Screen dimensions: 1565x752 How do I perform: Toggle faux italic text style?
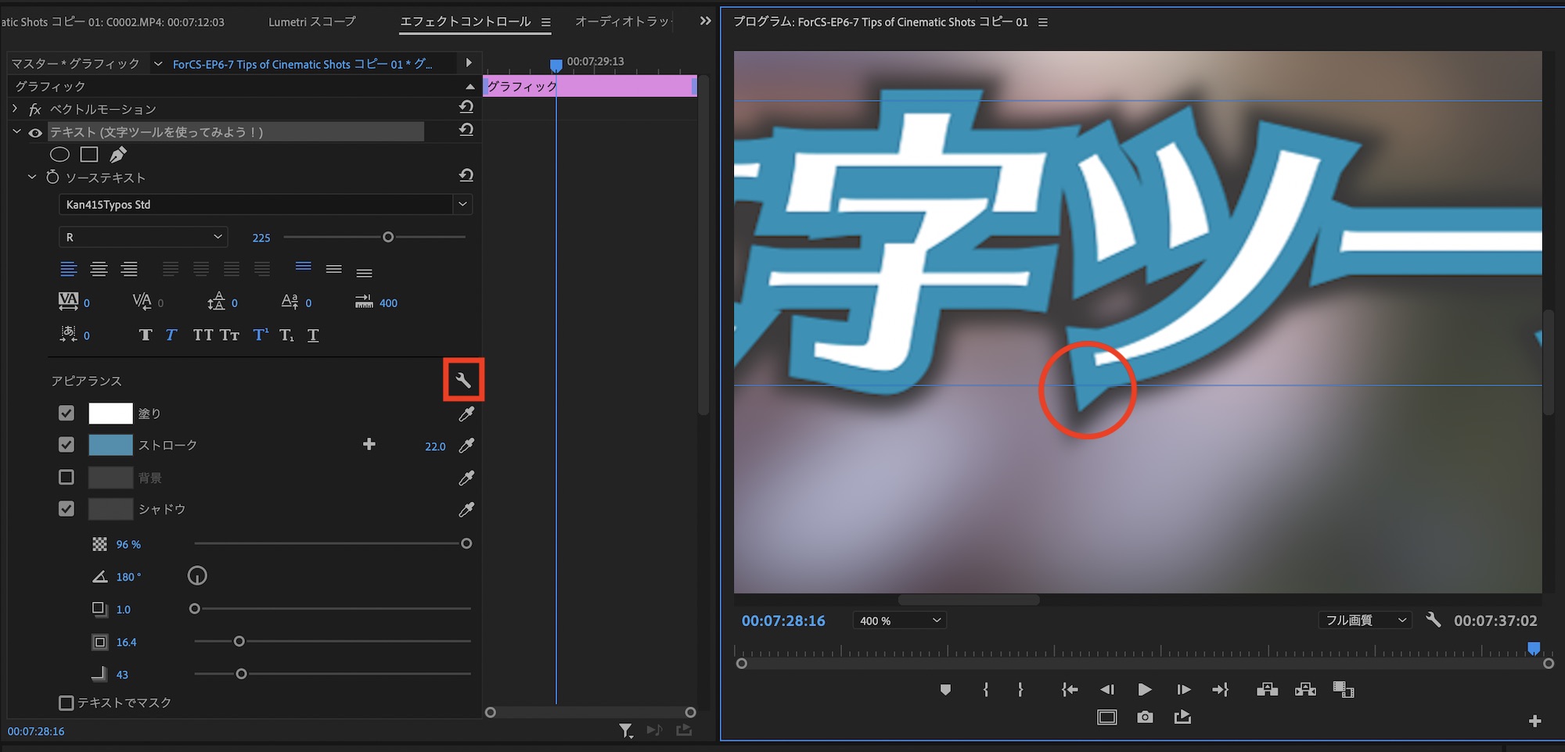point(171,335)
